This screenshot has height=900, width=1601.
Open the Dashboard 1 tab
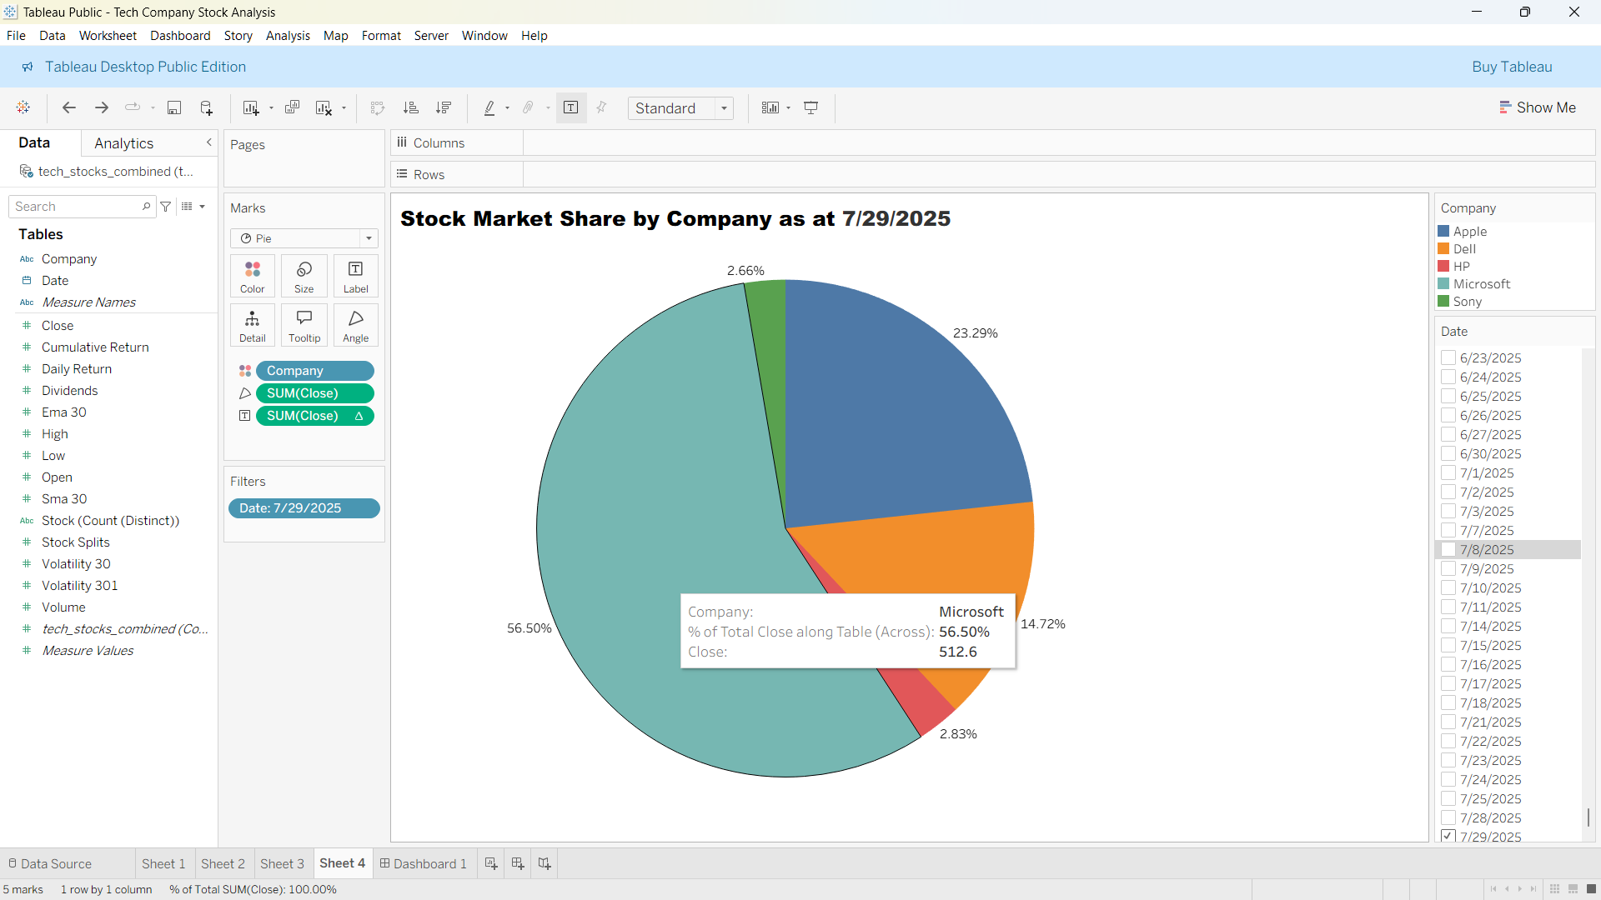[x=424, y=863]
